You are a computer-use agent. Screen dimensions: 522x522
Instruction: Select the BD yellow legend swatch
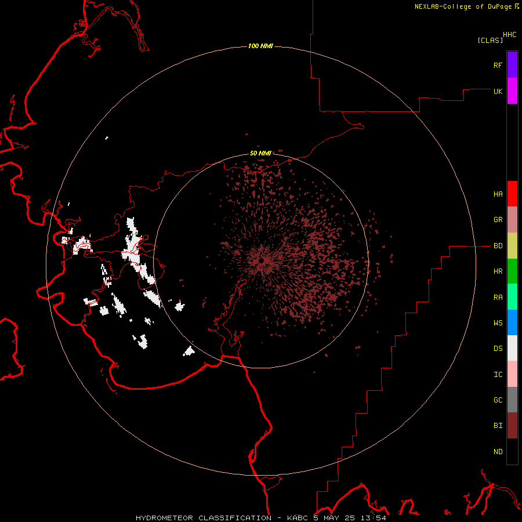(x=512, y=246)
